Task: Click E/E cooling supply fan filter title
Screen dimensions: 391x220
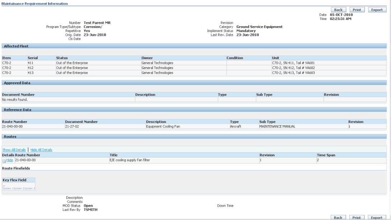Action: [x=129, y=160]
